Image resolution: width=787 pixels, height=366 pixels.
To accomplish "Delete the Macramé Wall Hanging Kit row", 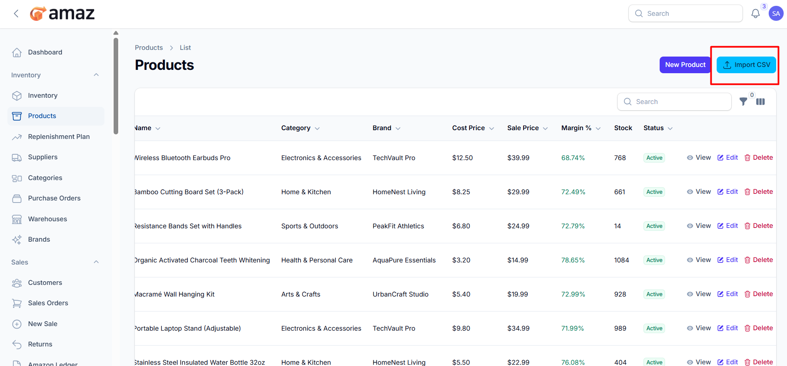I will (758, 294).
